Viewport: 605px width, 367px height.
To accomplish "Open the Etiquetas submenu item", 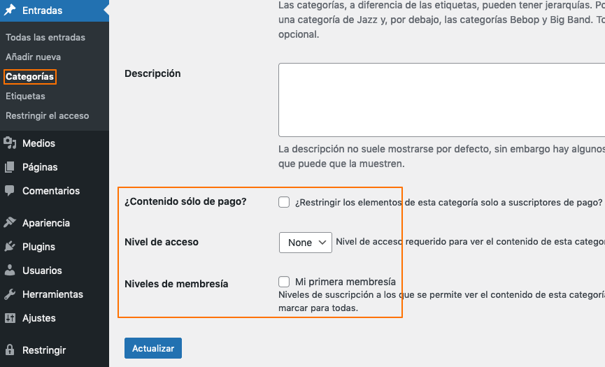I will tap(25, 96).
